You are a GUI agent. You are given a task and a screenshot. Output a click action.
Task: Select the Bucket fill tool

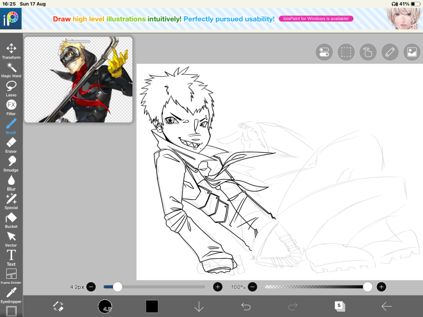[11, 221]
